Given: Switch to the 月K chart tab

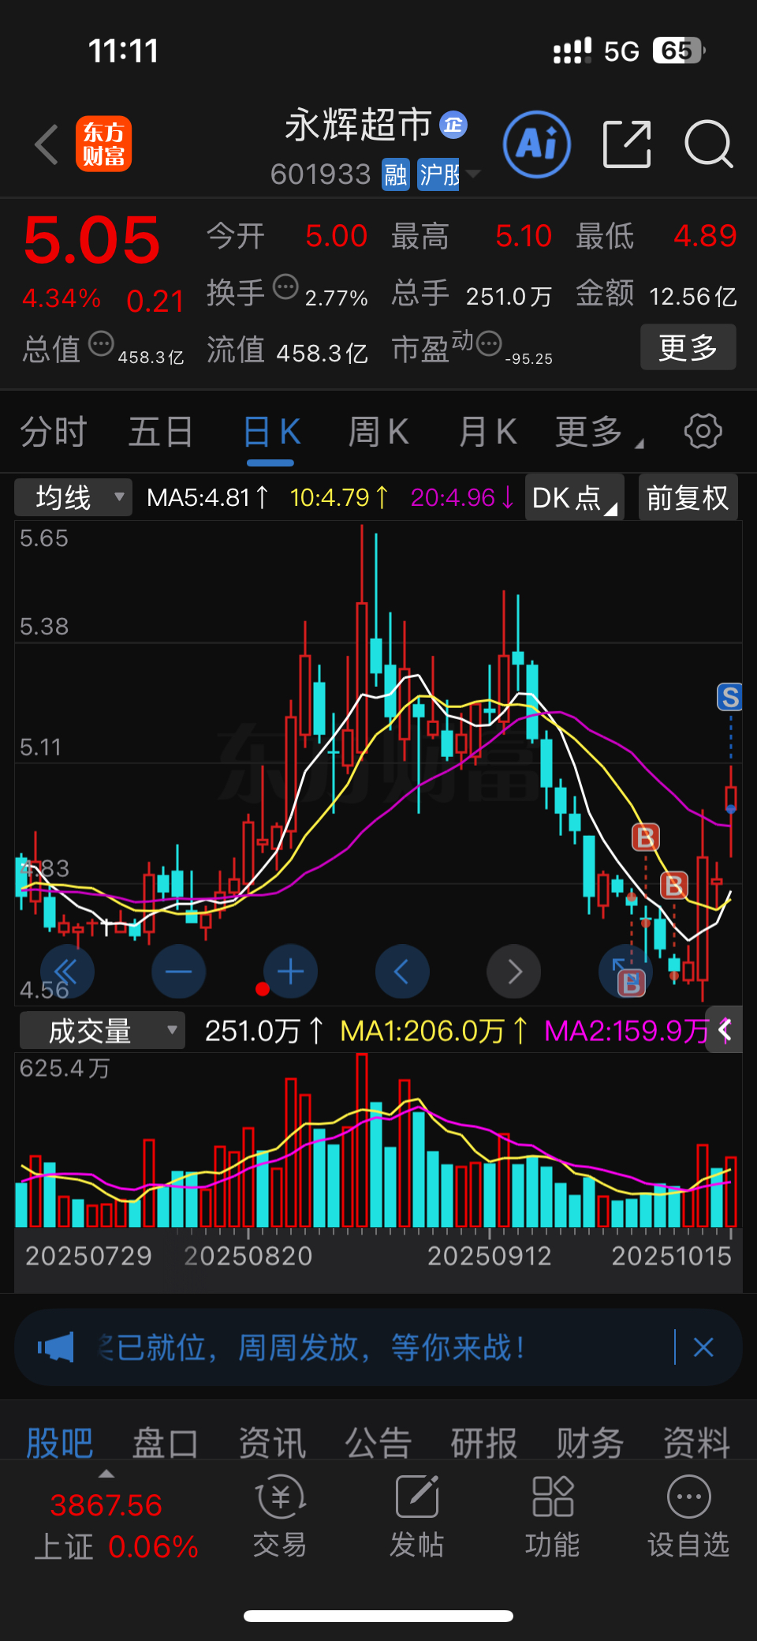Looking at the screenshot, I should coord(487,433).
